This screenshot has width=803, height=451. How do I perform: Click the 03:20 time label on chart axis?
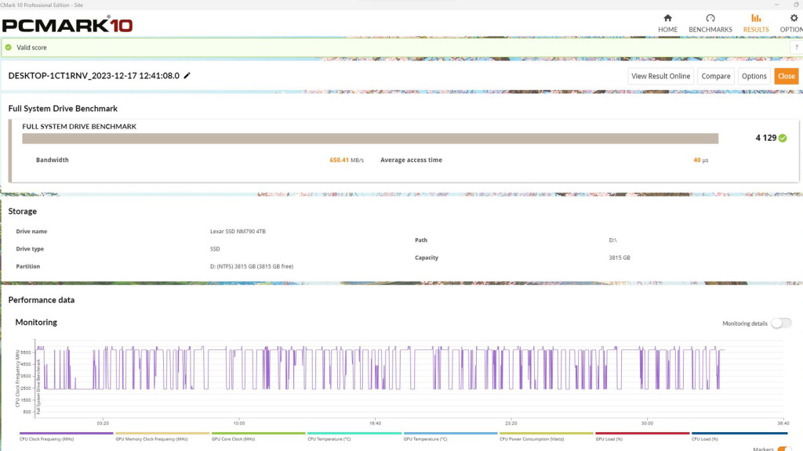coord(103,424)
